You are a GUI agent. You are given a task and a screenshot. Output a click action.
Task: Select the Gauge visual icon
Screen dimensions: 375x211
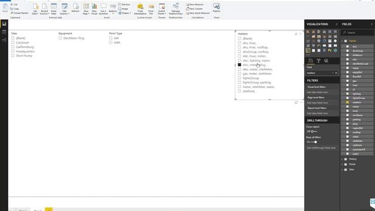[x=319, y=46]
